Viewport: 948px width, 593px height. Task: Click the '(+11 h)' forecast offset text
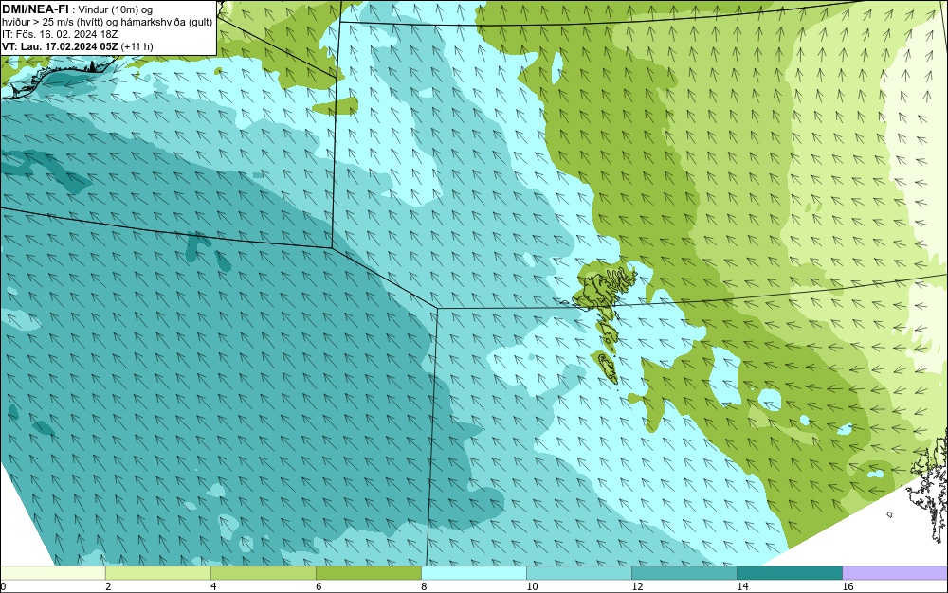point(137,46)
